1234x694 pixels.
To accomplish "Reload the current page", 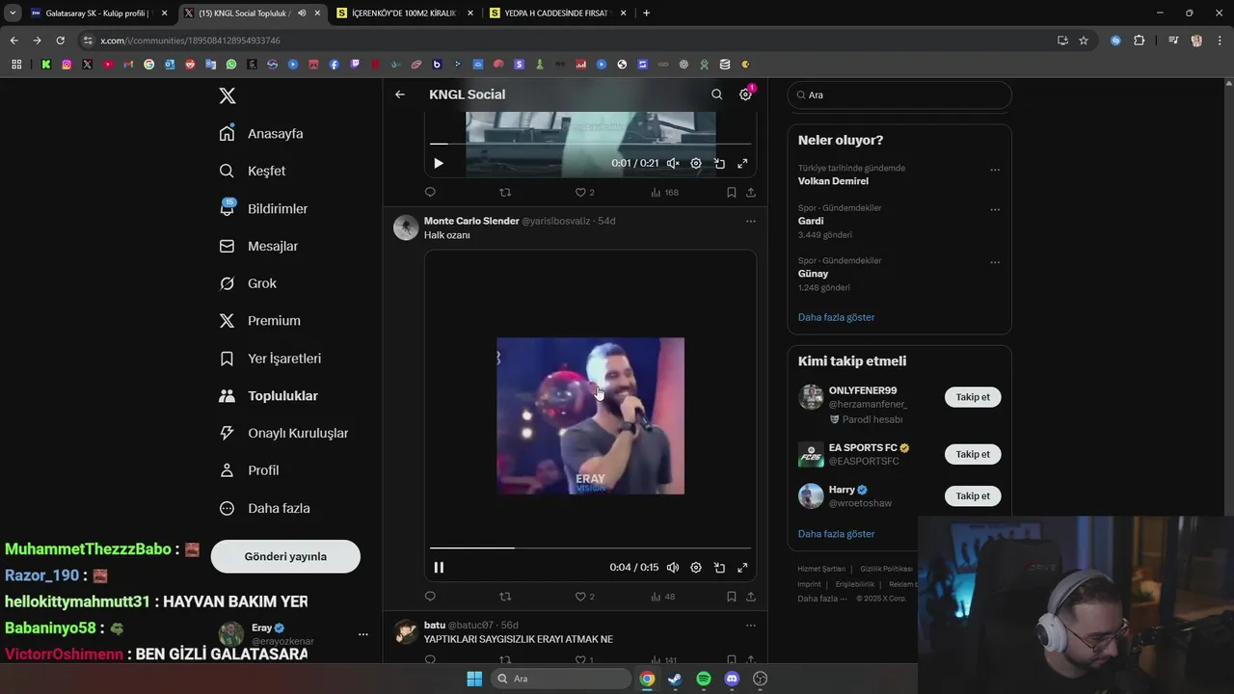I will coord(60,40).
